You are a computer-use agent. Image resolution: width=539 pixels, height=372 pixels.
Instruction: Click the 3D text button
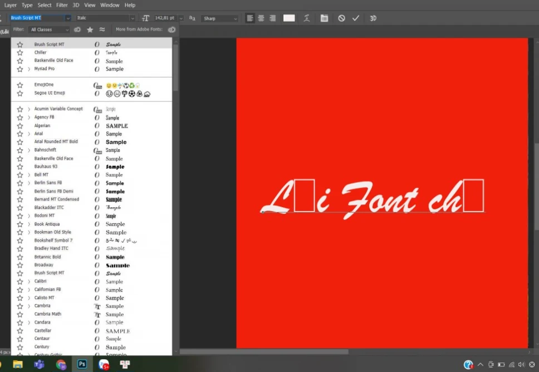point(373,18)
